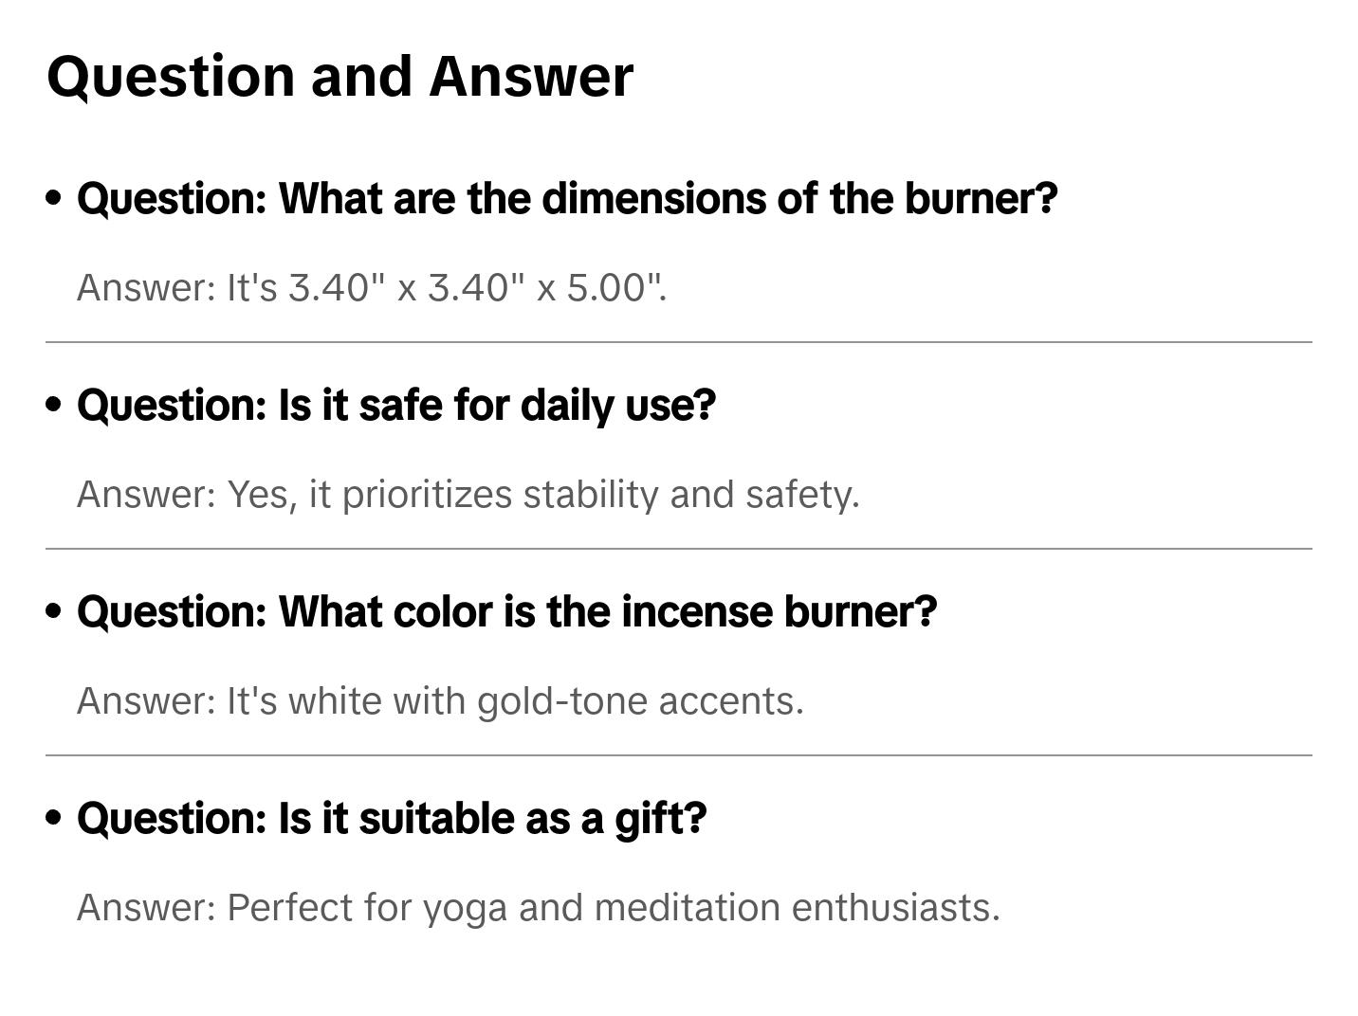
Task: Click the bullet beside the daily use question
Action: [54, 405]
